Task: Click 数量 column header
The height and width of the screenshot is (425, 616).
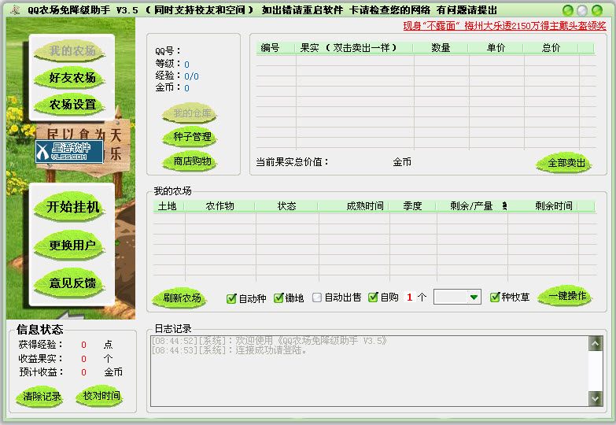Action: point(441,48)
